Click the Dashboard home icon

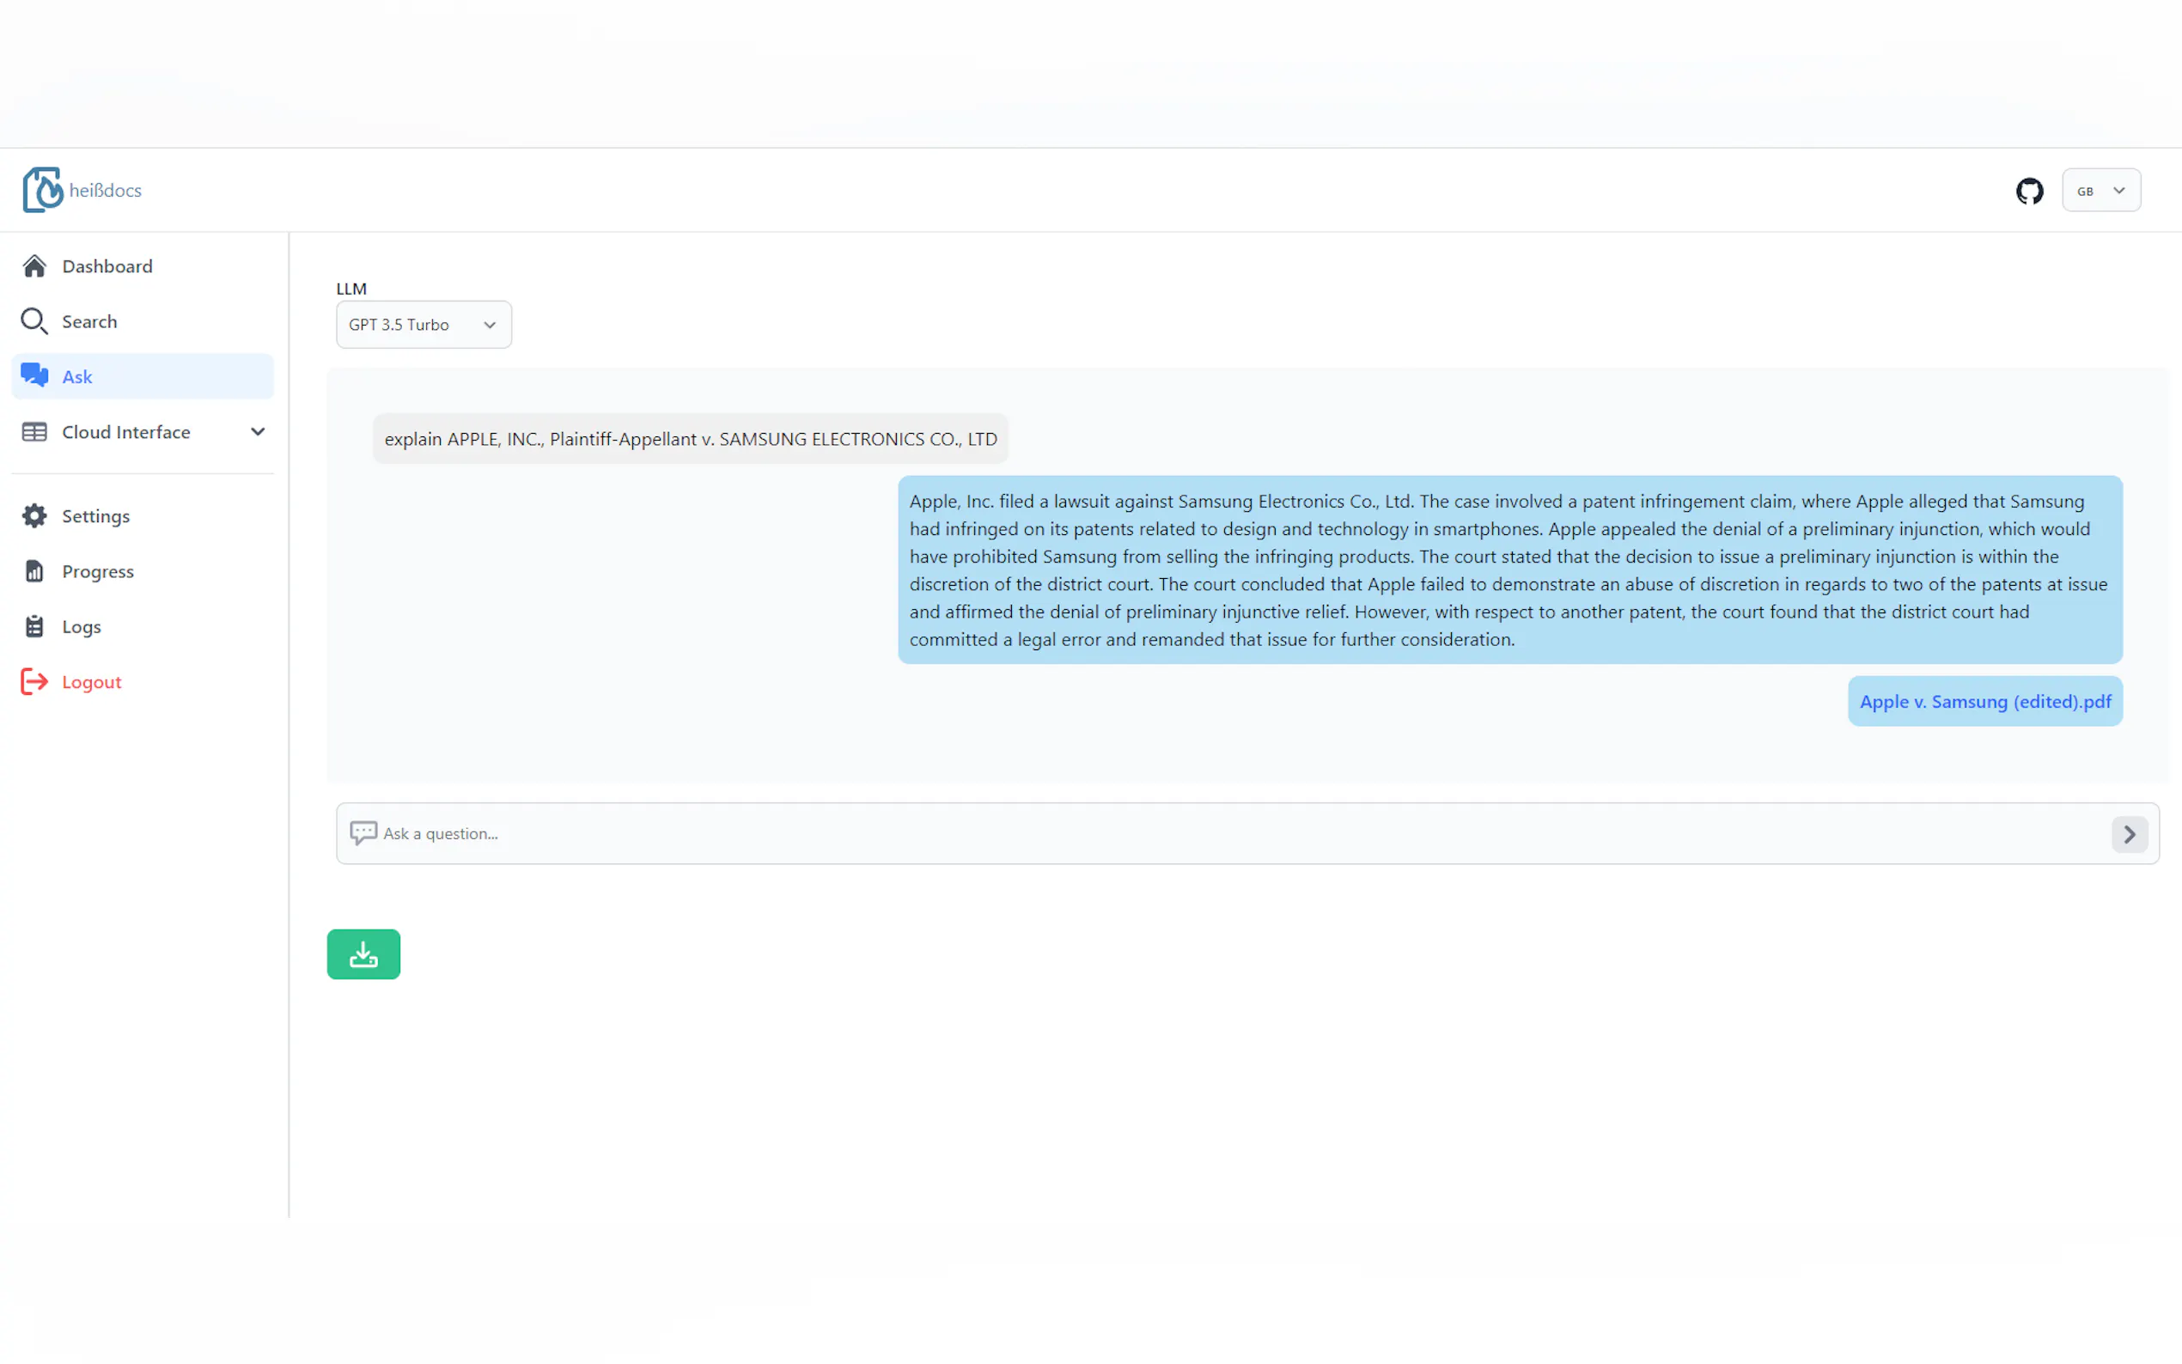click(34, 266)
